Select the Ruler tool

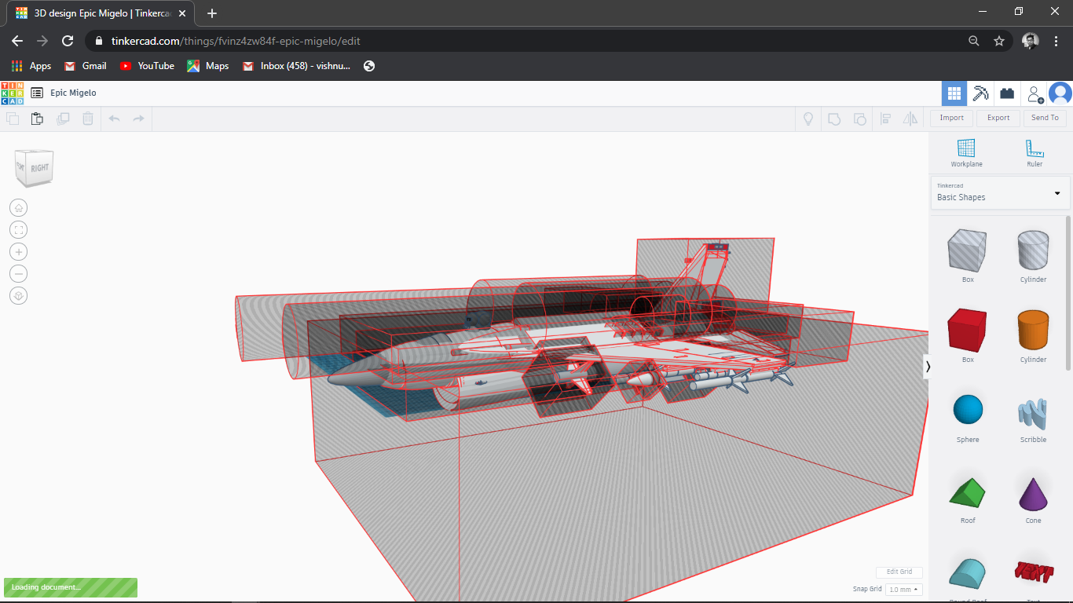pyautogui.click(x=1034, y=151)
